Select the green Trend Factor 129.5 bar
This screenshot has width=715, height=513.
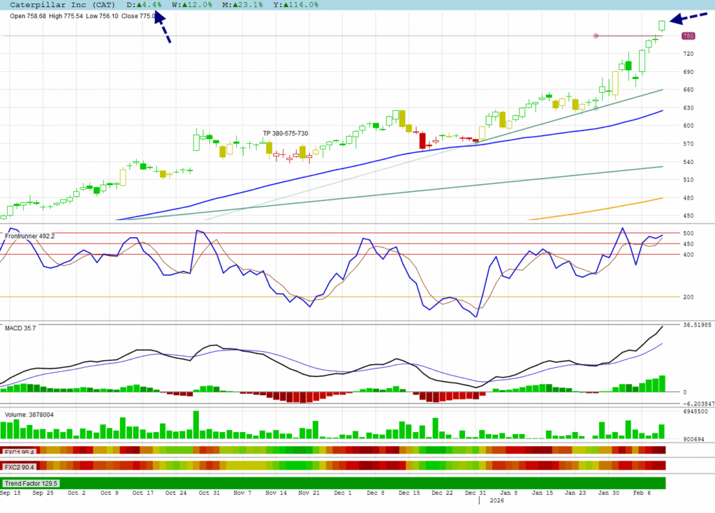coord(335,482)
